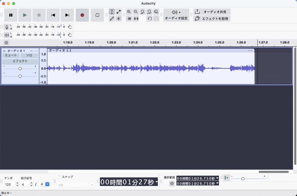The height and width of the screenshot is (196, 297).
Task: Click timeline ruler at 1:22.0
Action: coord(154,43)
